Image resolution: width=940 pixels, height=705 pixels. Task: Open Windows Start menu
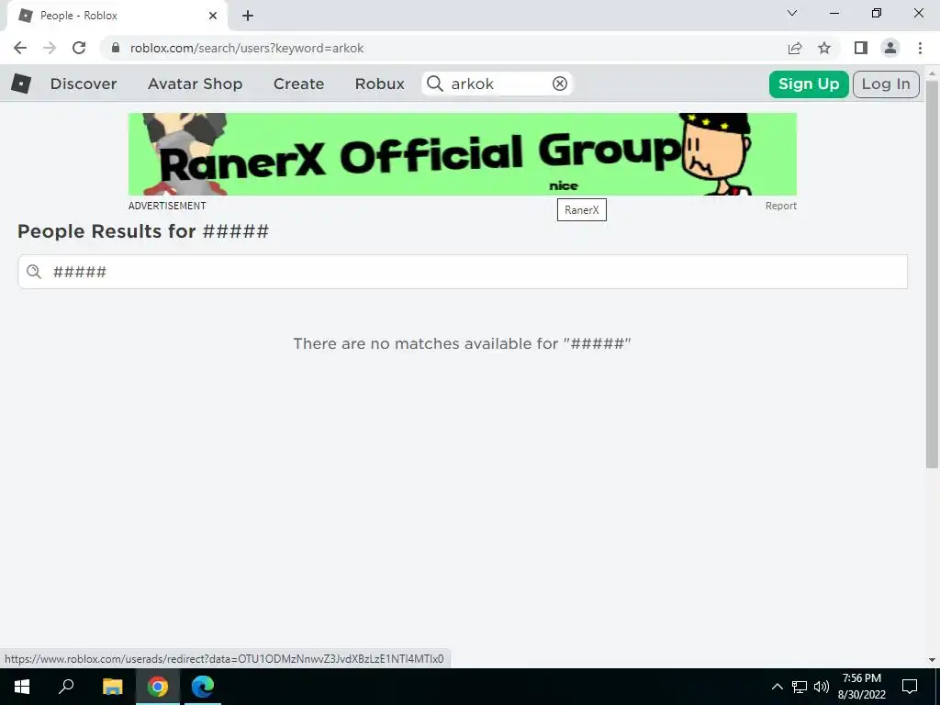[x=22, y=687]
